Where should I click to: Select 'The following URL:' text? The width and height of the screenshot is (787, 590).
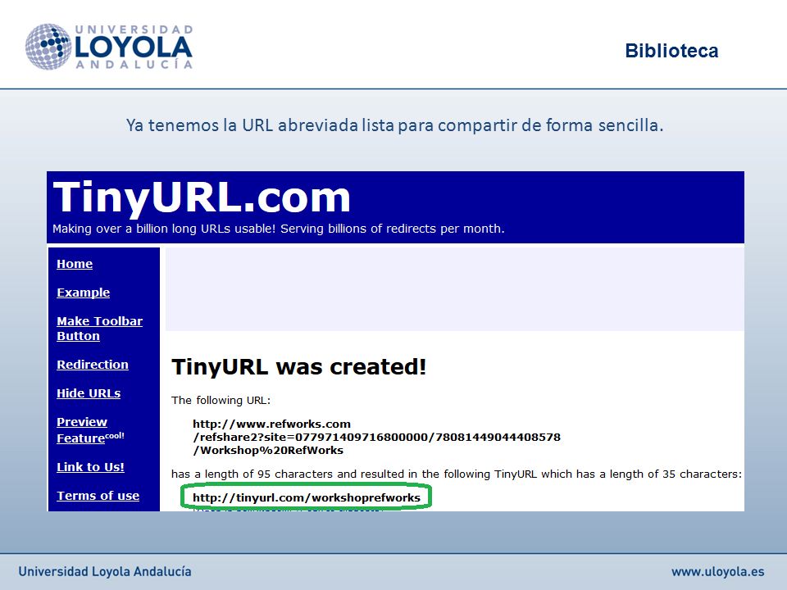(x=221, y=401)
